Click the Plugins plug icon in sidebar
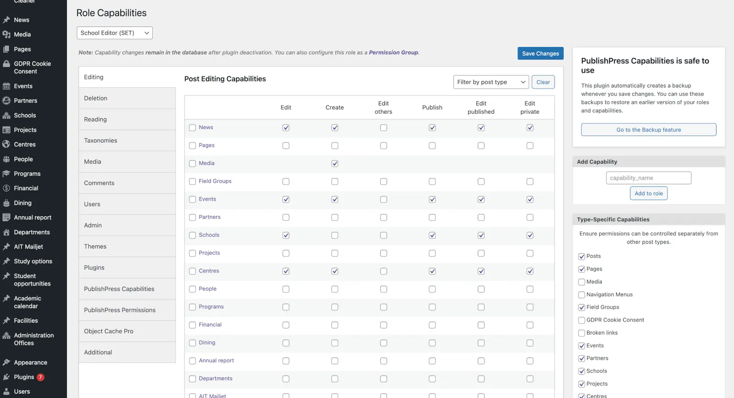734x398 pixels. [x=6, y=377]
